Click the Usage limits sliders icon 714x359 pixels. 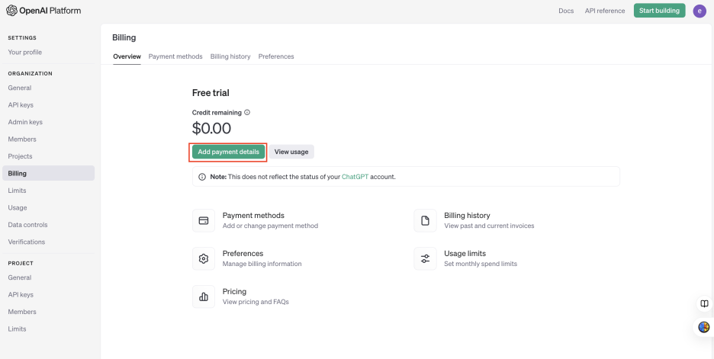(x=425, y=258)
